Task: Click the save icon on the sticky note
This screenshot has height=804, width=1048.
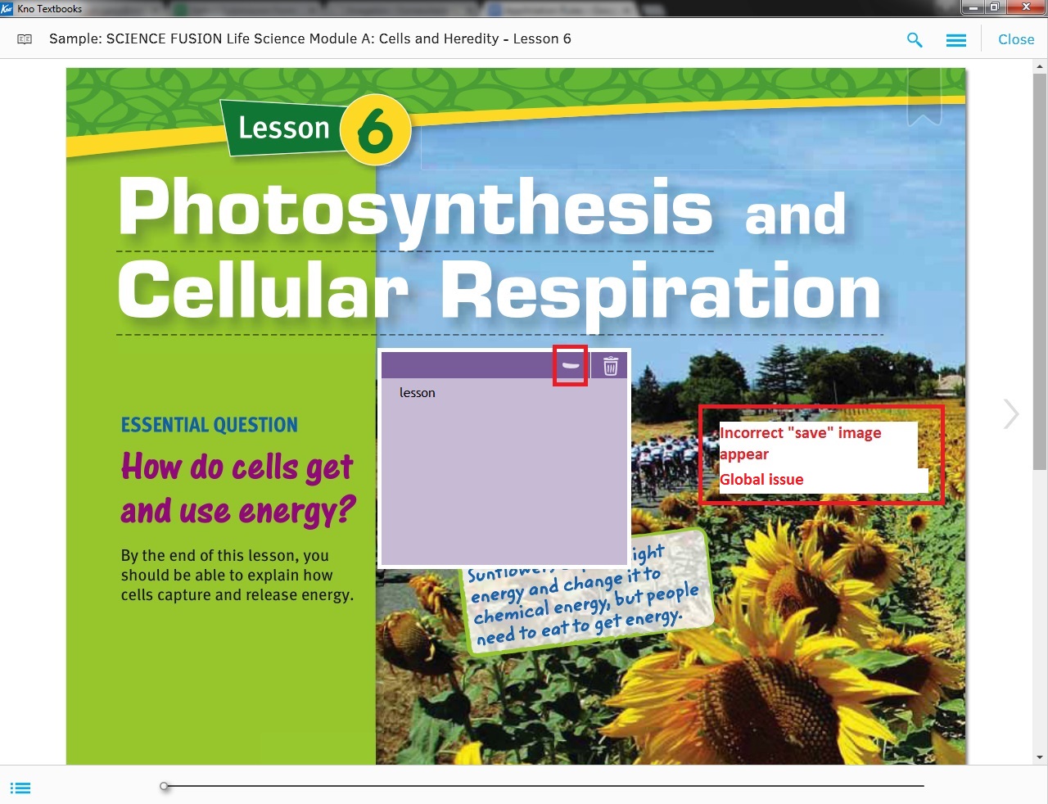Action: pos(571,365)
